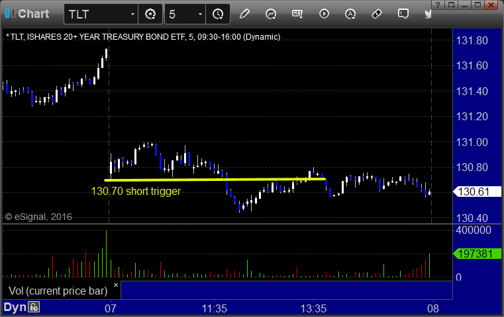Open the chart studies line icon
This screenshot has height=317, width=504.
[271, 14]
